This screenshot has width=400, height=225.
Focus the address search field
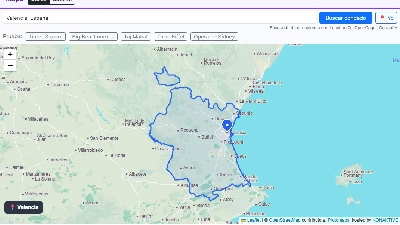coord(160,18)
